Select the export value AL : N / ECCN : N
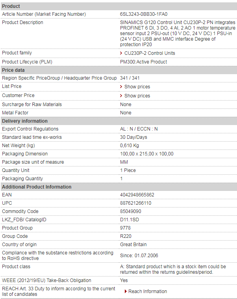The image size is (237, 299). click(x=139, y=129)
